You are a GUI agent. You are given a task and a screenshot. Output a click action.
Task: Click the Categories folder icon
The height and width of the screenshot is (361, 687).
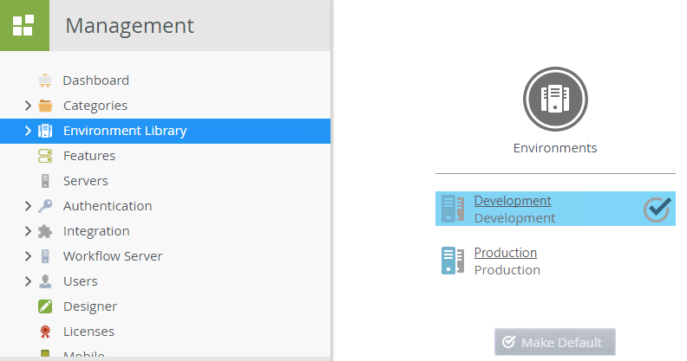[x=45, y=106]
